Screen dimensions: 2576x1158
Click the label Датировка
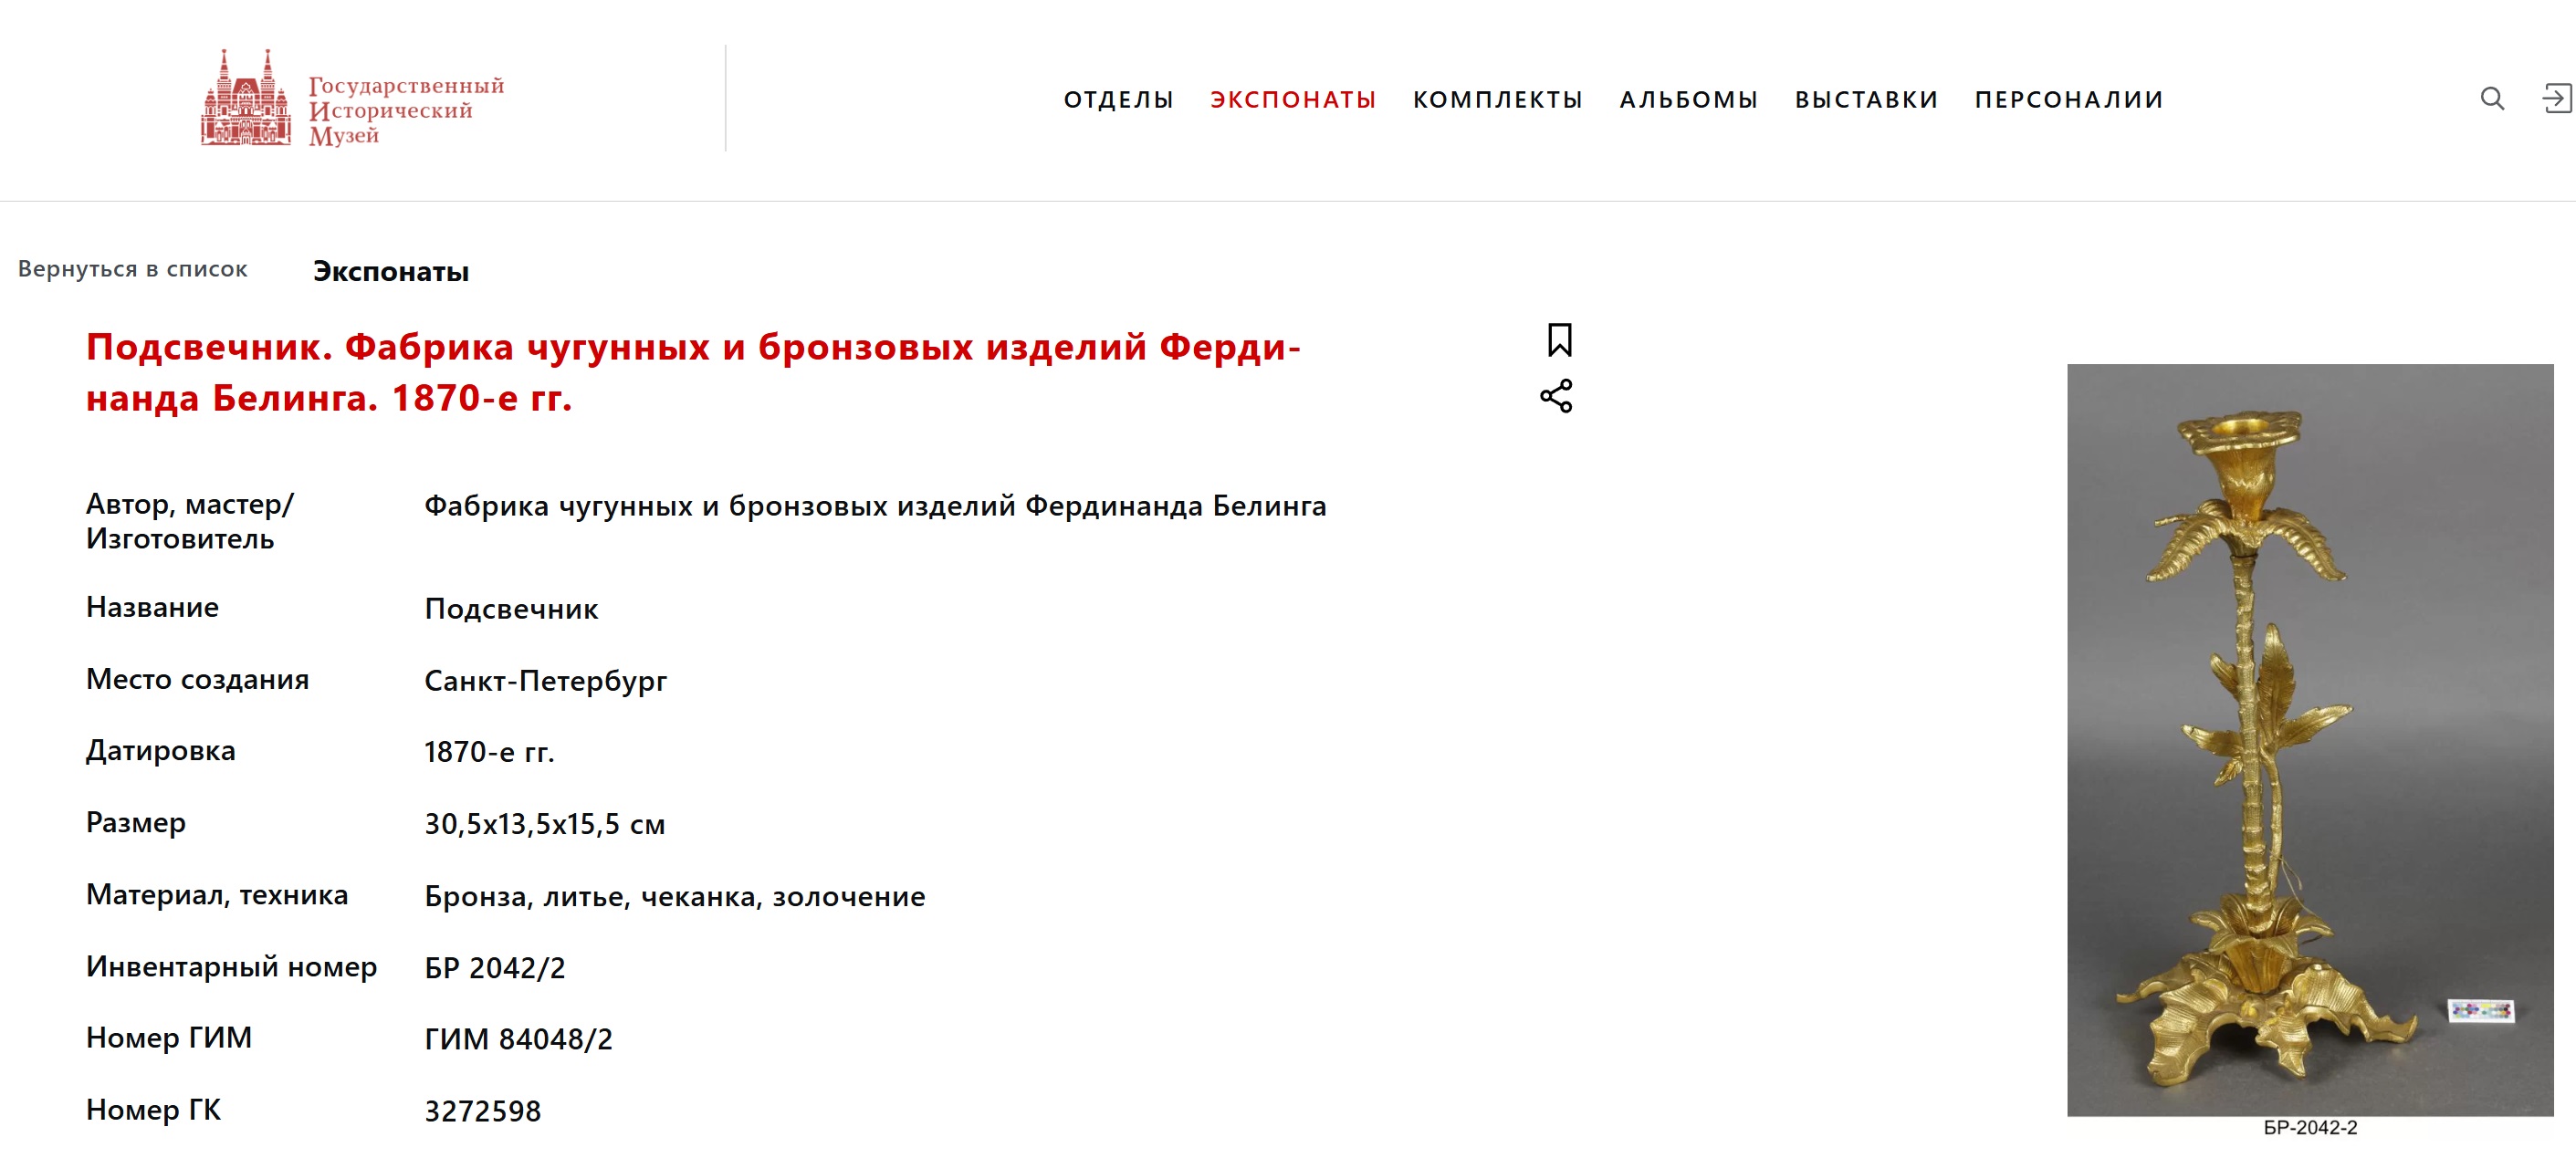coord(160,750)
